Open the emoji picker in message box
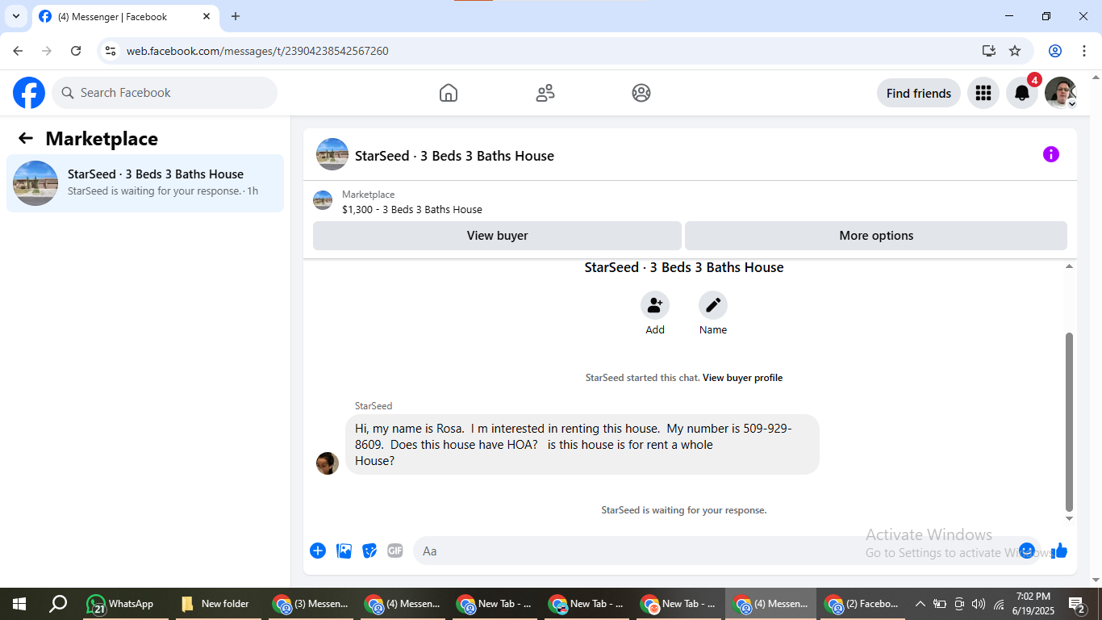Viewport: 1102px width, 620px height. [1027, 551]
